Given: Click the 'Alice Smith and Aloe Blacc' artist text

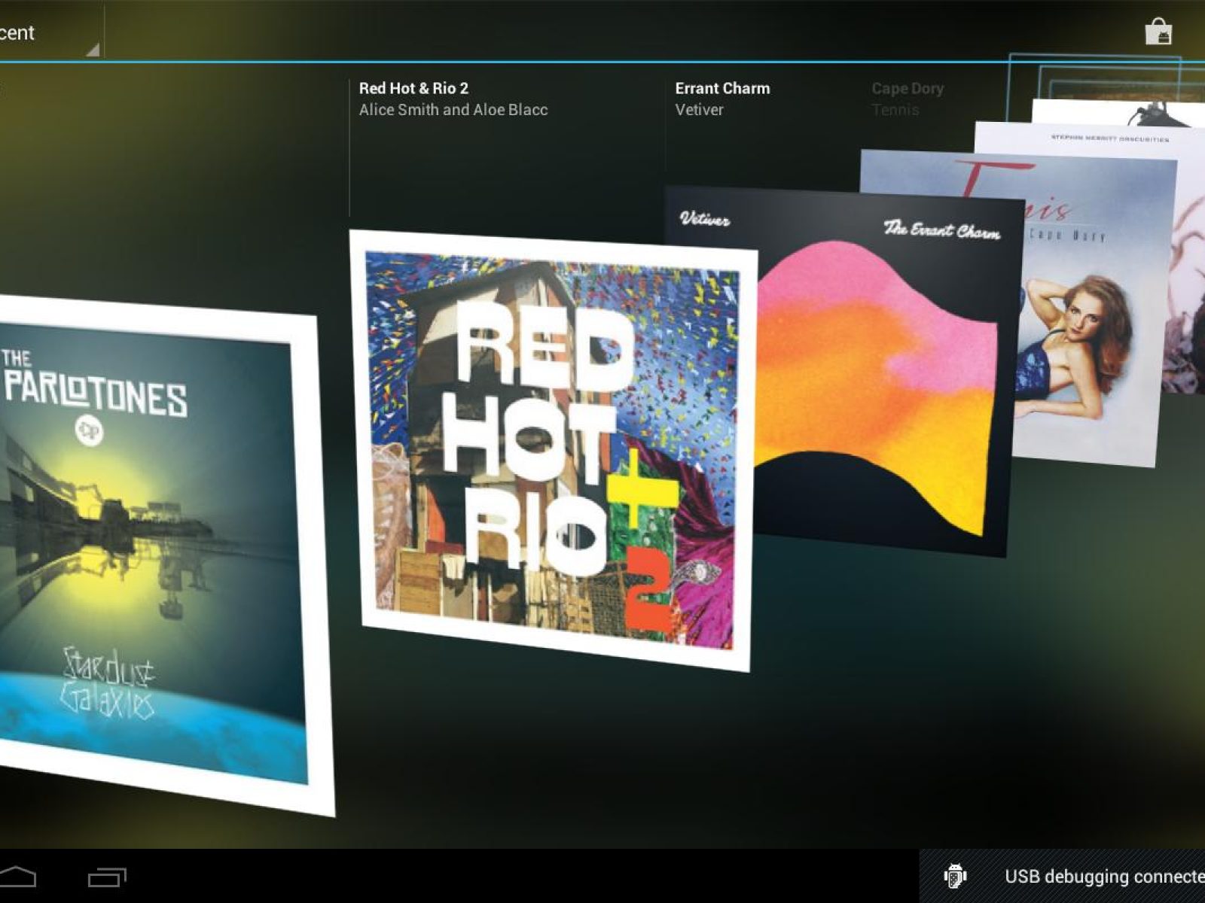Looking at the screenshot, I should coord(453,110).
